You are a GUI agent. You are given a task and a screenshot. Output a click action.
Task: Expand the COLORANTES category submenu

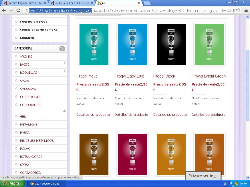[x=64, y=111]
